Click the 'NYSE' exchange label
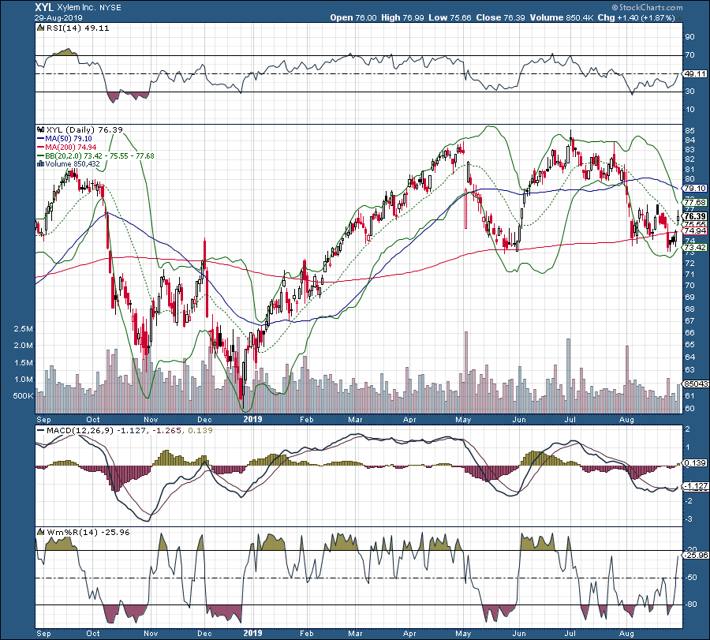This screenshot has height=640, width=710. 110,8
